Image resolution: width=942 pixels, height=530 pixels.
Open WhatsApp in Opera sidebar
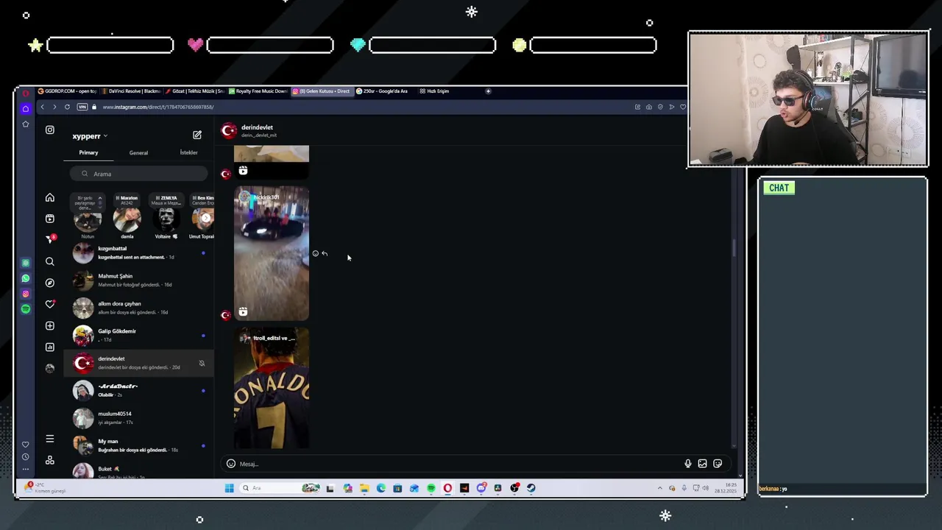tap(26, 278)
